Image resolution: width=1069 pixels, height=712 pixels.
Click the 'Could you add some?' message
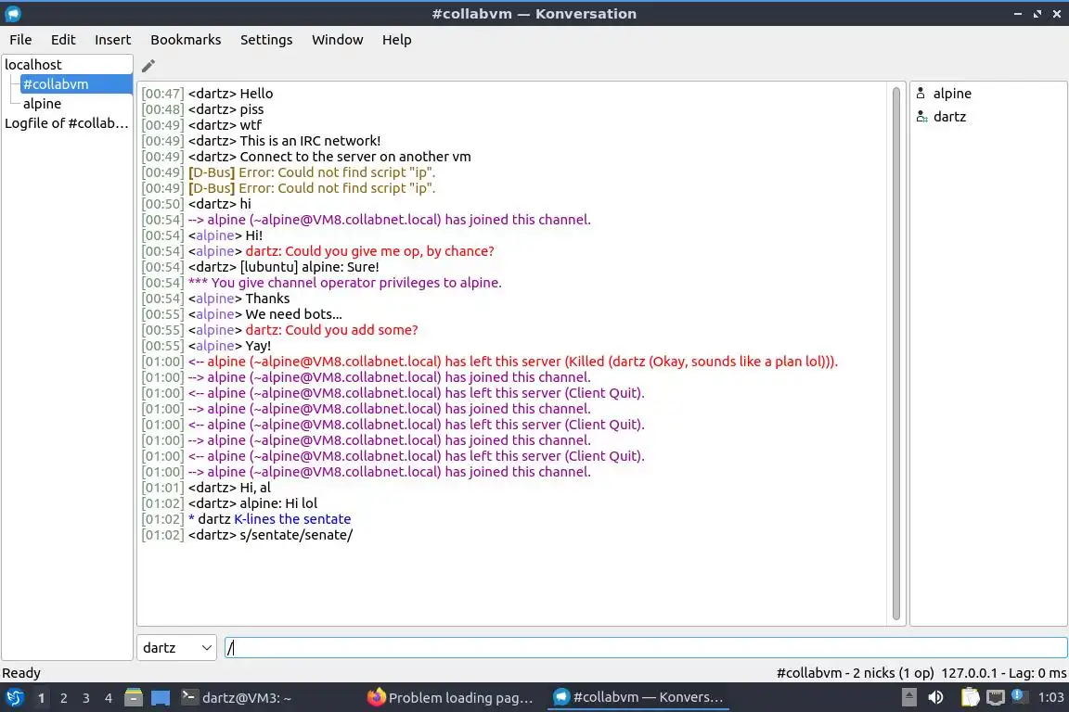click(x=331, y=330)
